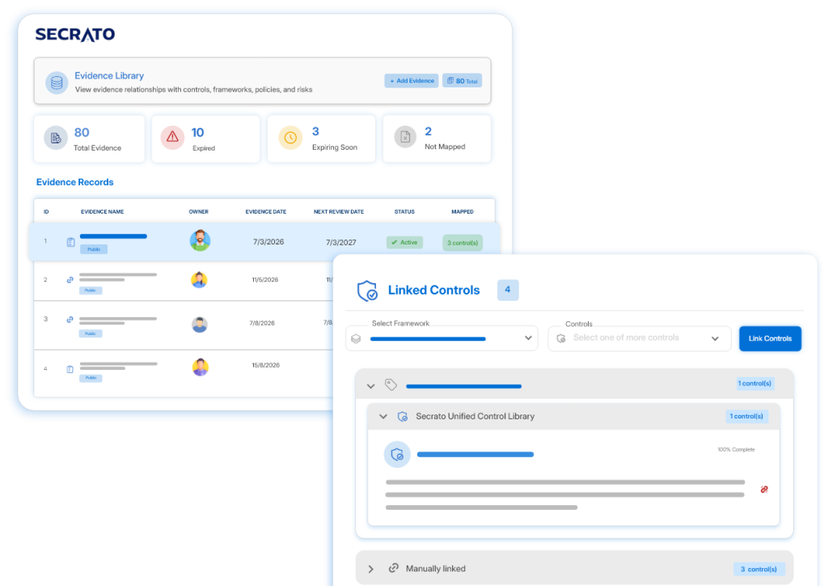
Task: Click the evidence date 7/8/2026
Action: click(x=262, y=323)
